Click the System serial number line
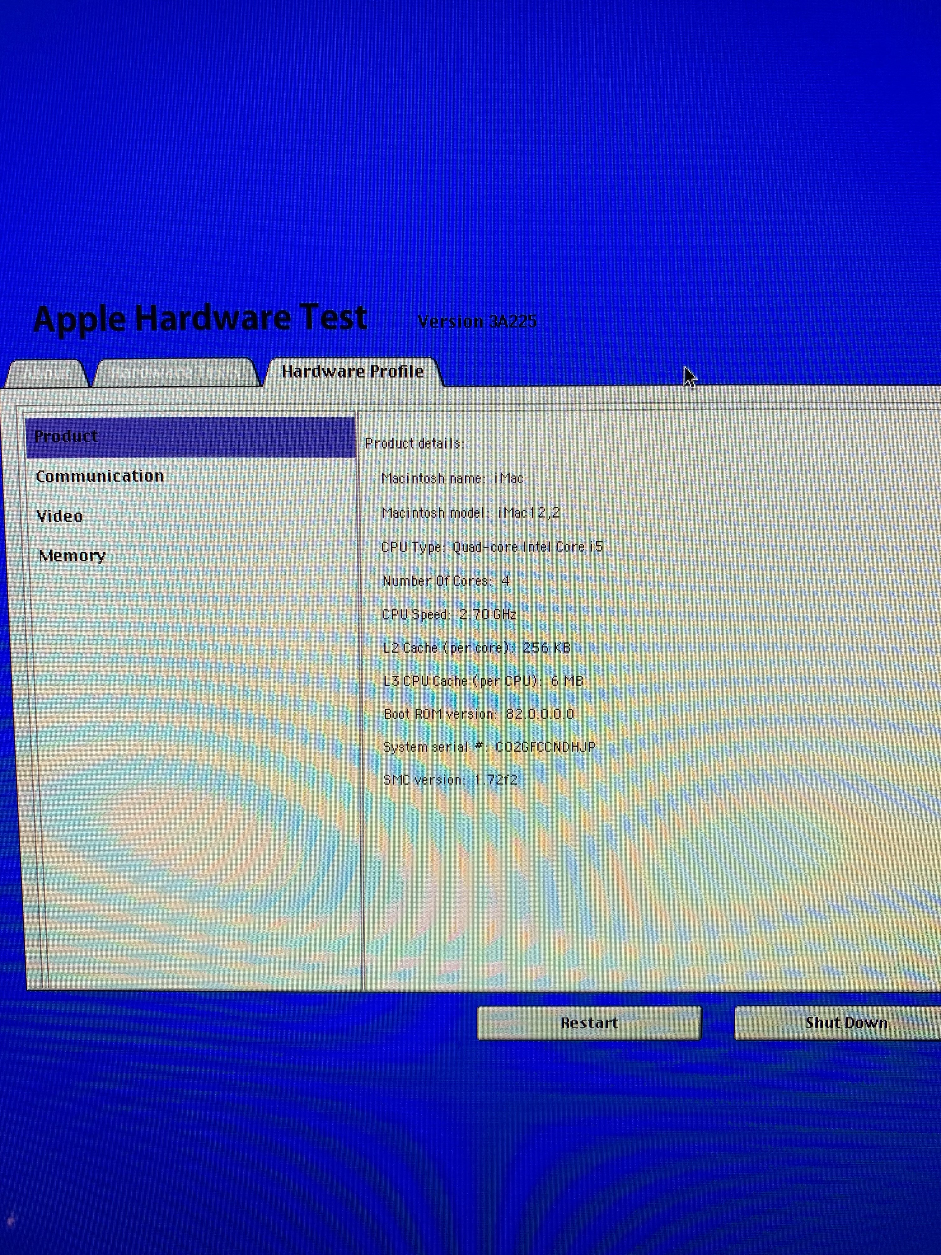This screenshot has height=1255, width=941. tap(489, 747)
